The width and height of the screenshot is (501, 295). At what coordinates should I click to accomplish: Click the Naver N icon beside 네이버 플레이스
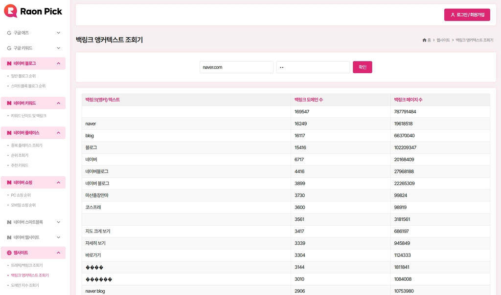pyautogui.click(x=9, y=133)
